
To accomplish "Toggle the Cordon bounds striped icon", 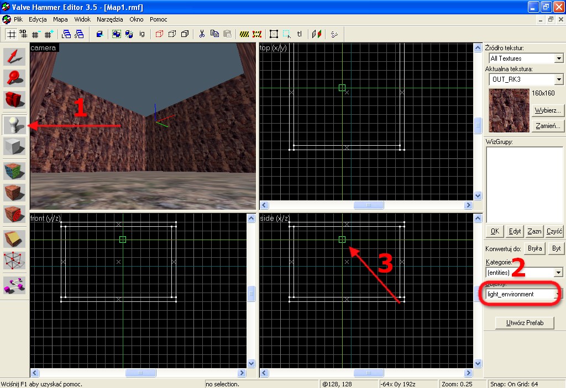I will [x=244, y=34].
